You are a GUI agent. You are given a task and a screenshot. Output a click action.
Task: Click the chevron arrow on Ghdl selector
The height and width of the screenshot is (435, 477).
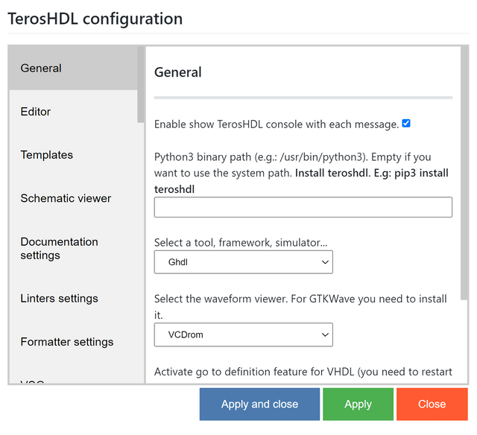(x=325, y=262)
